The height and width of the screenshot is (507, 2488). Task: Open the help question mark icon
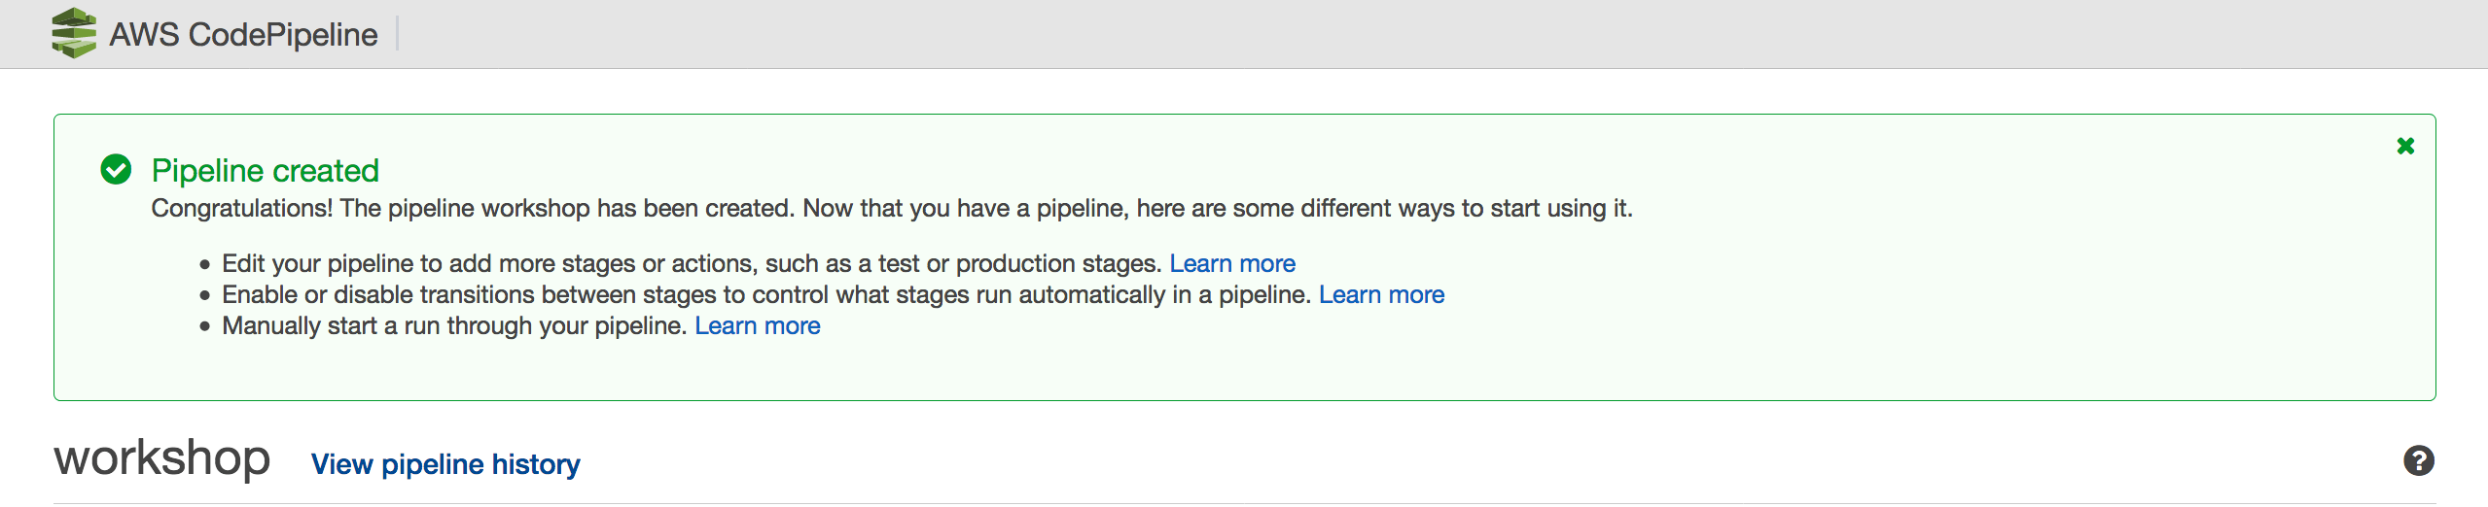2418,460
